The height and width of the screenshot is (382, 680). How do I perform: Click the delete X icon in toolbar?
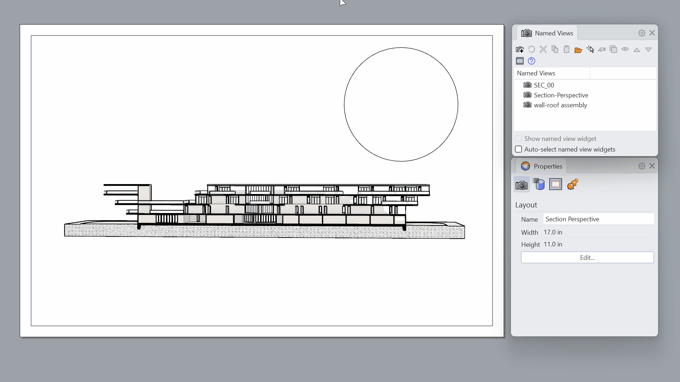pos(543,50)
